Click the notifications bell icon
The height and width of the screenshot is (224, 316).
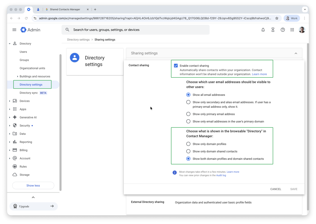pyautogui.click(x=263, y=30)
